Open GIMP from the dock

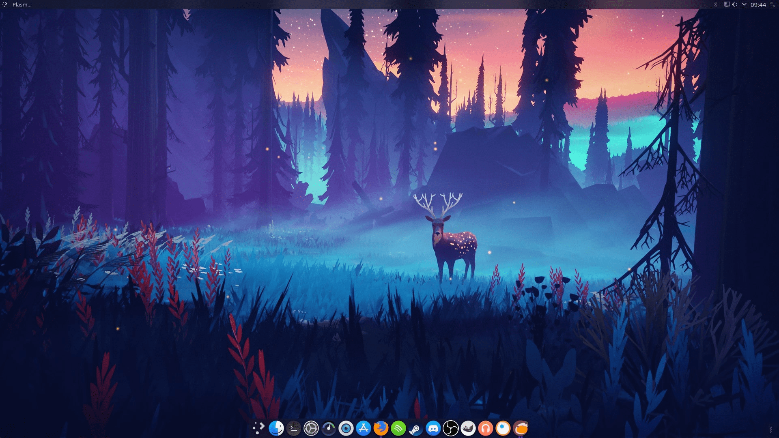[x=468, y=428]
